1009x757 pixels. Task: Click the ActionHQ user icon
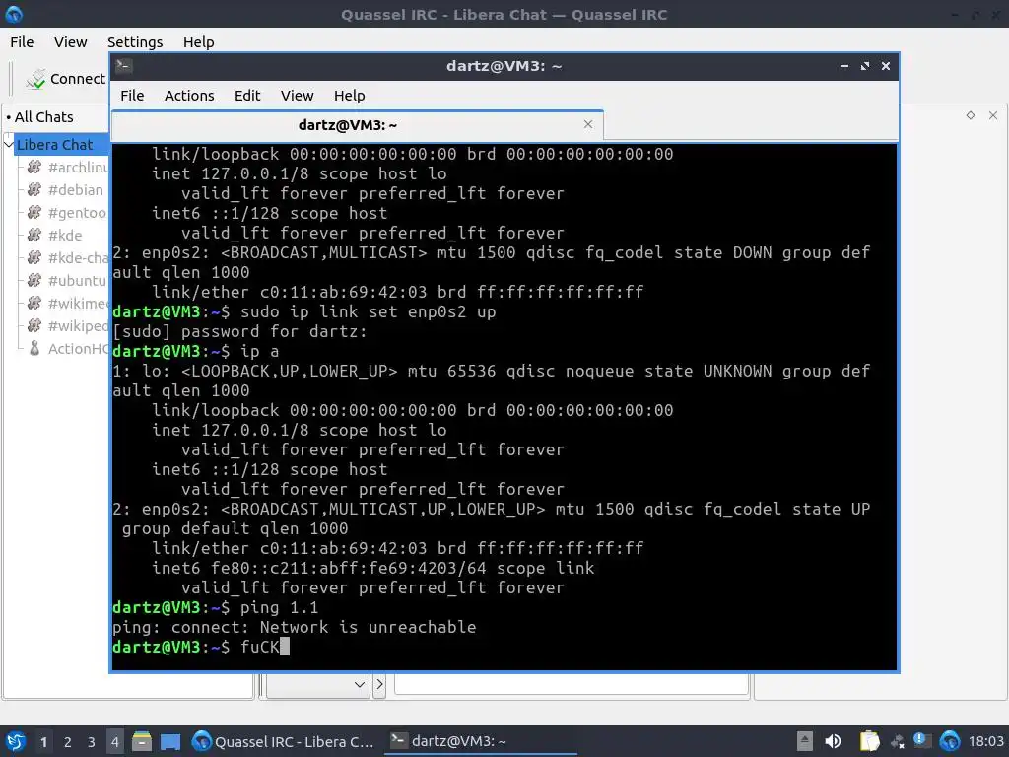pyautogui.click(x=34, y=348)
